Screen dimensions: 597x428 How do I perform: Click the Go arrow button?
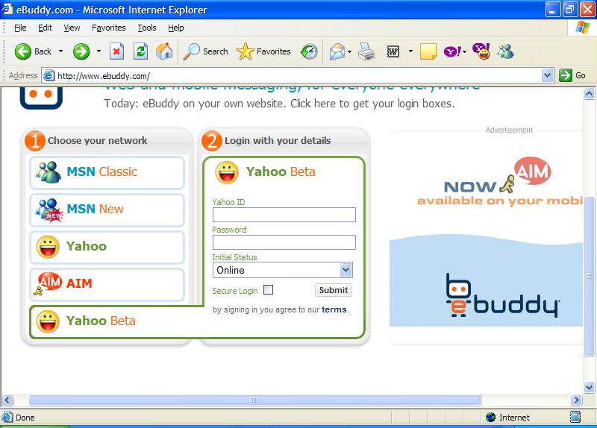click(566, 75)
